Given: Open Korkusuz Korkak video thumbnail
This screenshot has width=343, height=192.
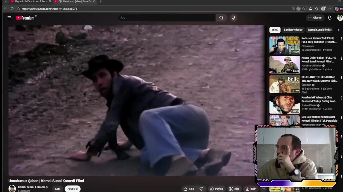Looking at the screenshot, I should pos(285,45).
